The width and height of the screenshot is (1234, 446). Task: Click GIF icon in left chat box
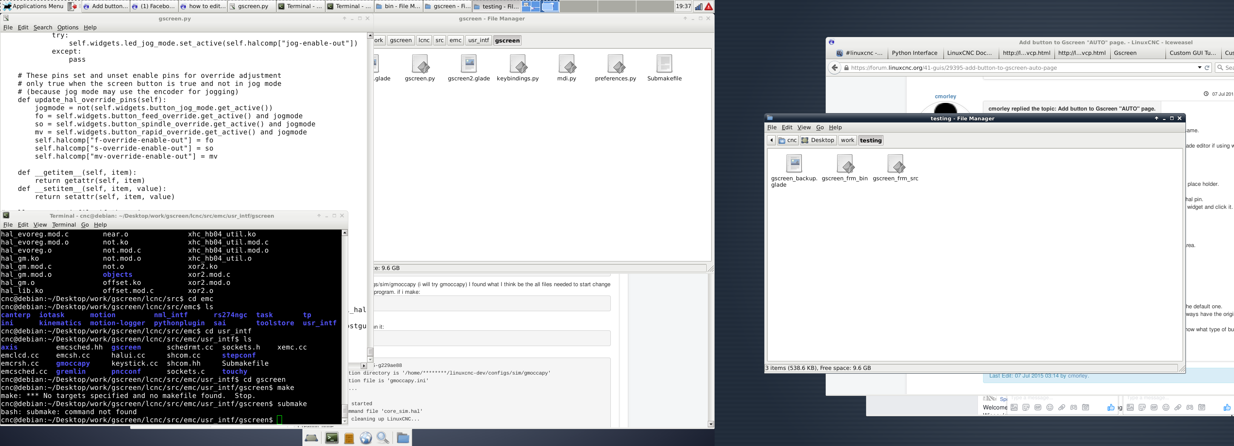[x=1037, y=407]
